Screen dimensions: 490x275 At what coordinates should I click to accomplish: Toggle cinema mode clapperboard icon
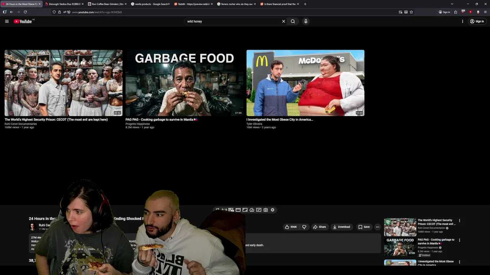[238, 210]
